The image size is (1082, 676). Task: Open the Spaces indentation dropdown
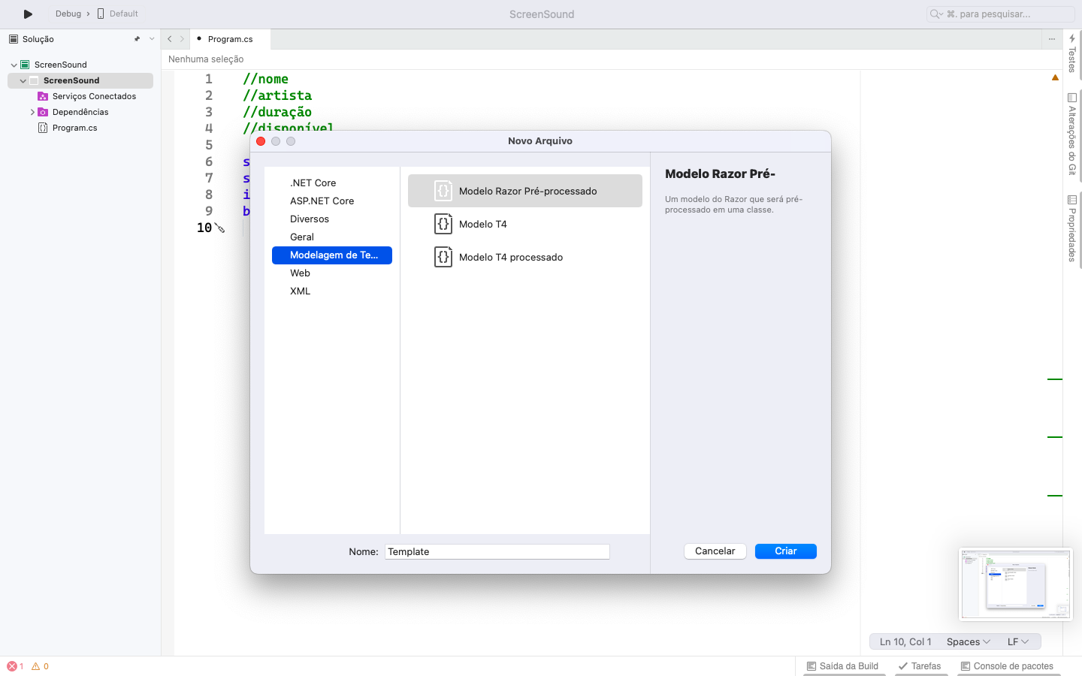(969, 641)
